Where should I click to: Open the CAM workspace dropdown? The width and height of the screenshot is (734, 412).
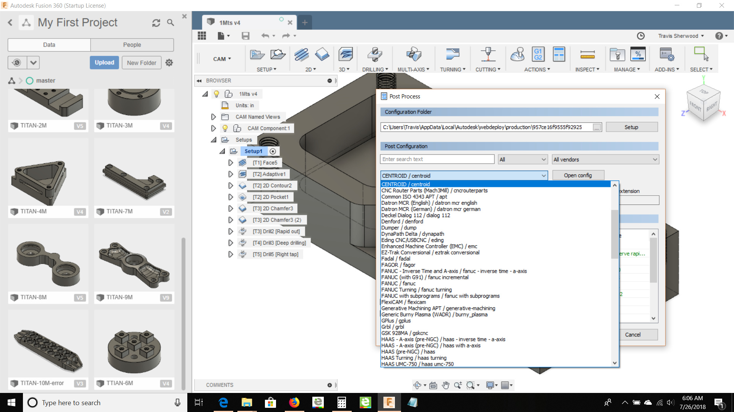(222, 59)
